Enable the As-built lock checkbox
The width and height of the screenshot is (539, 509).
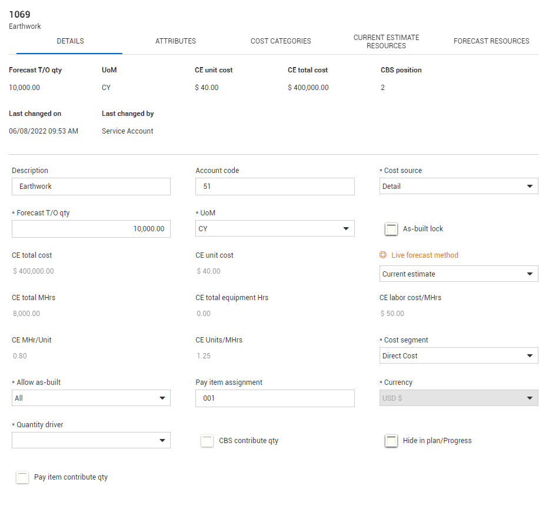coord(391,229)
